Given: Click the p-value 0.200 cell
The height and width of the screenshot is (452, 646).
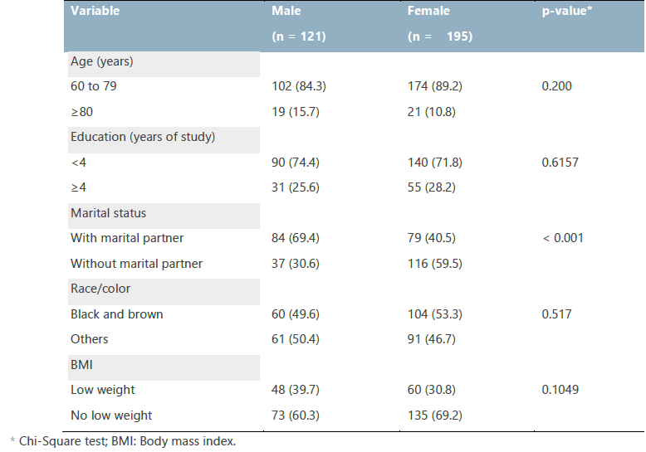Looking at the screenshot, I should 556,86.
